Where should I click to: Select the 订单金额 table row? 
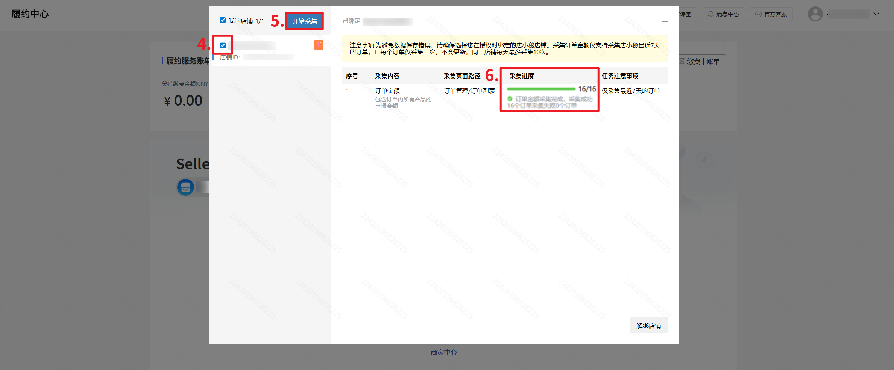point(387,91)
